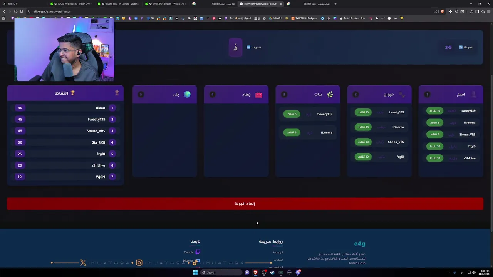Open the share page icon in address bar
Screen dimensions: 493x277
click(x=436, y=12)
